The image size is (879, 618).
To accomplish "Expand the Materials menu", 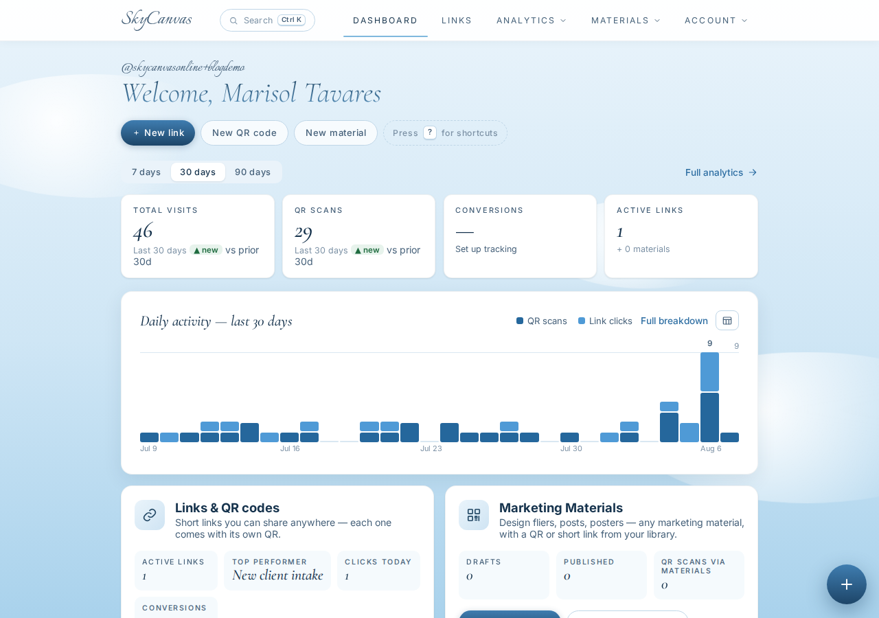I will click(x=626, y=21).
